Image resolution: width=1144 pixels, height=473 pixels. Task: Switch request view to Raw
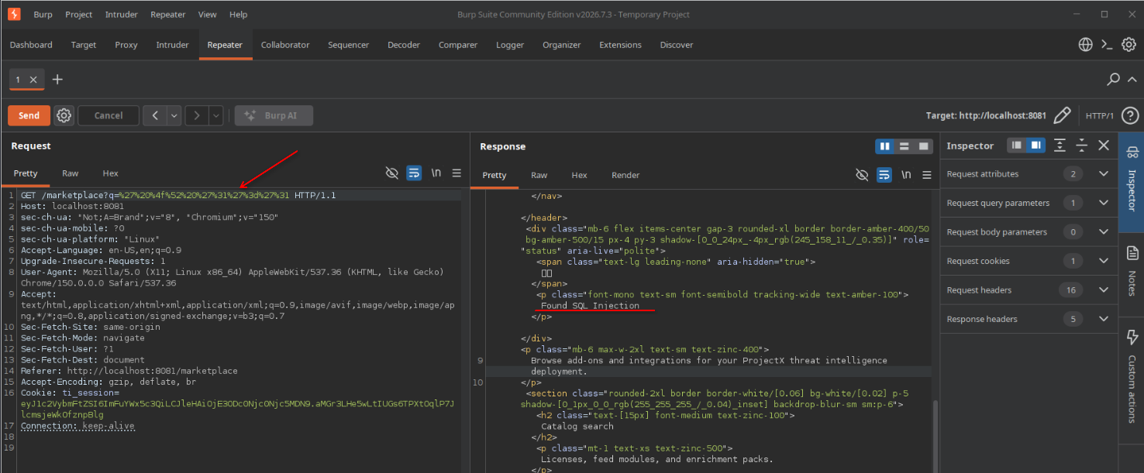[x=71, y=173]
